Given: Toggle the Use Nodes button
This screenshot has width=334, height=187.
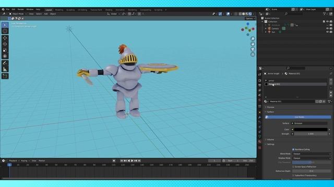Looking at the screenshot, I should click(x=298, y=117).
